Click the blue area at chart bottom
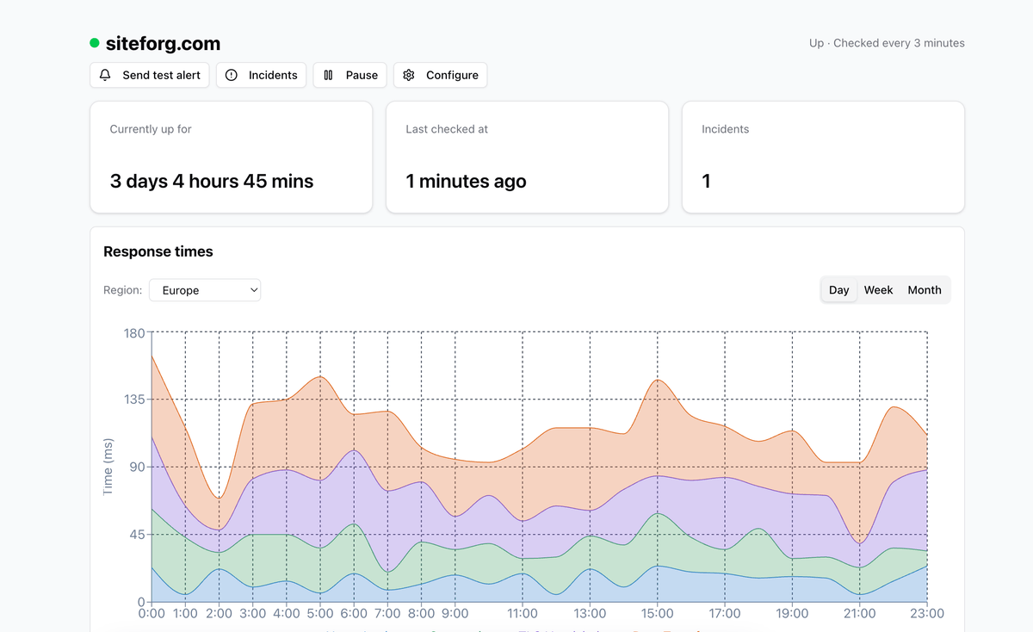The width and height of the screenshot is (1033, 632). tap(689, 588)
